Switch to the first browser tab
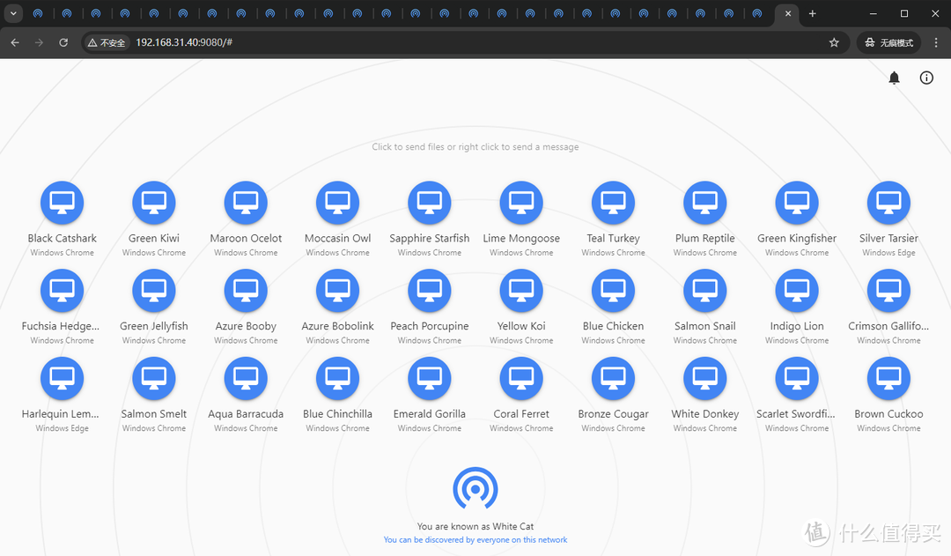 (x=39, y=14)
